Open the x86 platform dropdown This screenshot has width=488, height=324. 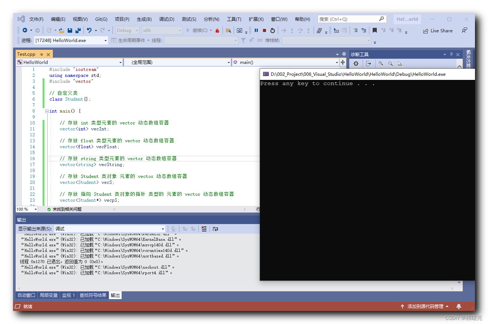[162, 30]
